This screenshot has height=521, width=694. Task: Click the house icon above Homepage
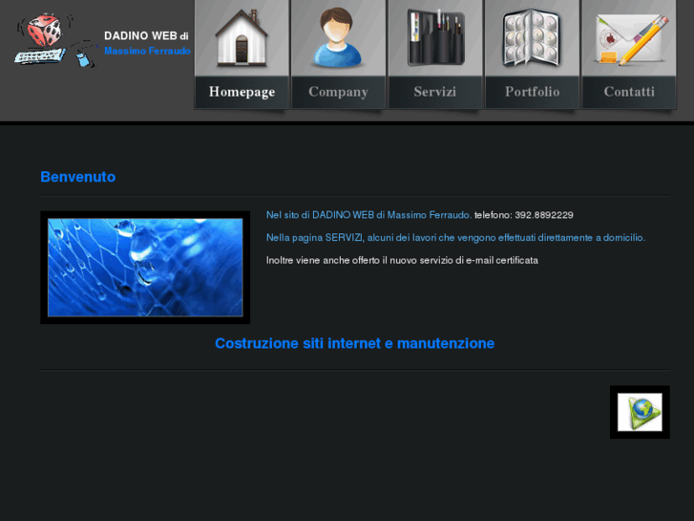point(242,38)
